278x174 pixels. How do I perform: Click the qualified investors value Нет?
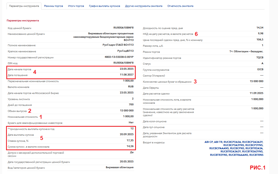tap(131, 123)
